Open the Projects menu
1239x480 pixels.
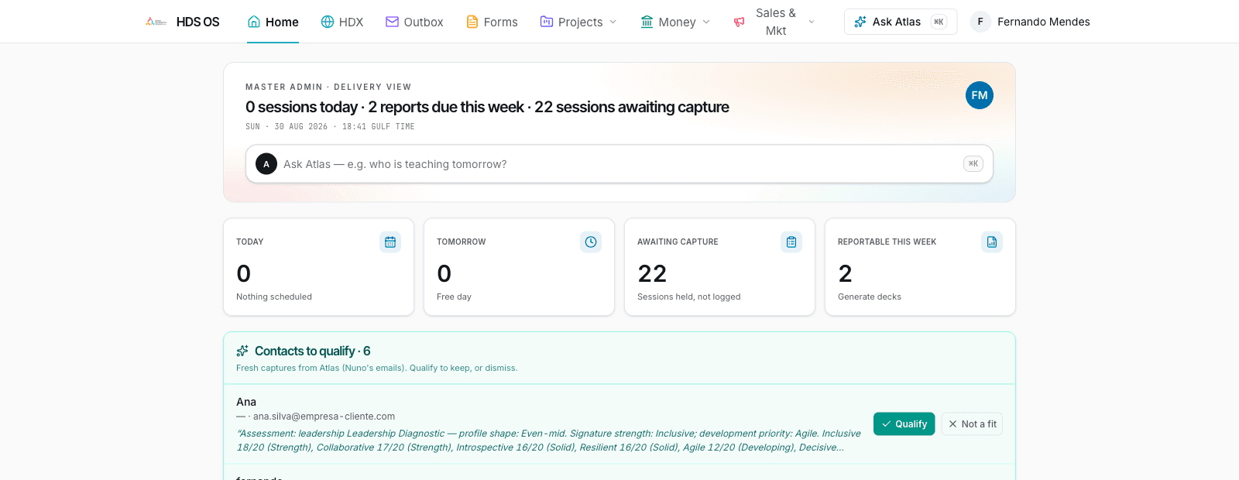click(578, 22)
